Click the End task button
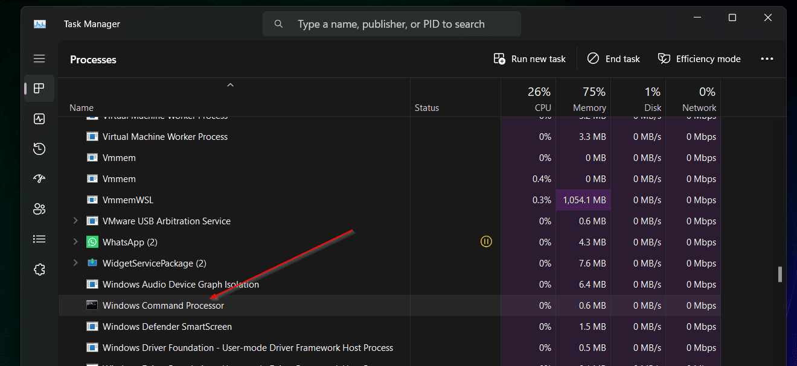The height and width of the screenshot is (366, 797). point(613,58)
